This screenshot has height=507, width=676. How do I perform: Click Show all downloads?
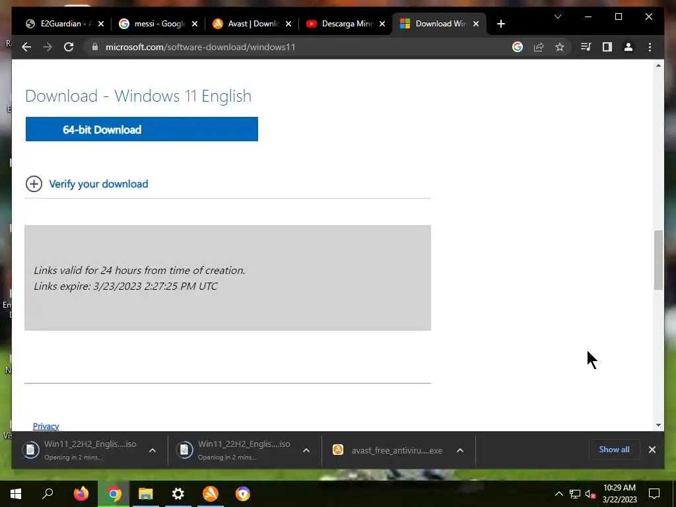[614, 450]
